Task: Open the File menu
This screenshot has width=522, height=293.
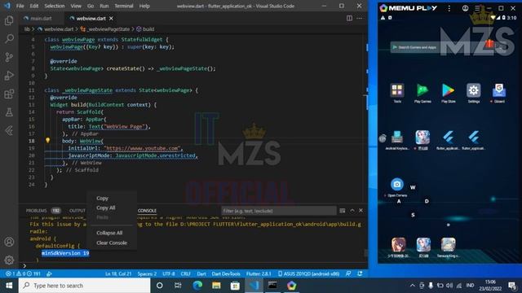Action: coord(20,6)
